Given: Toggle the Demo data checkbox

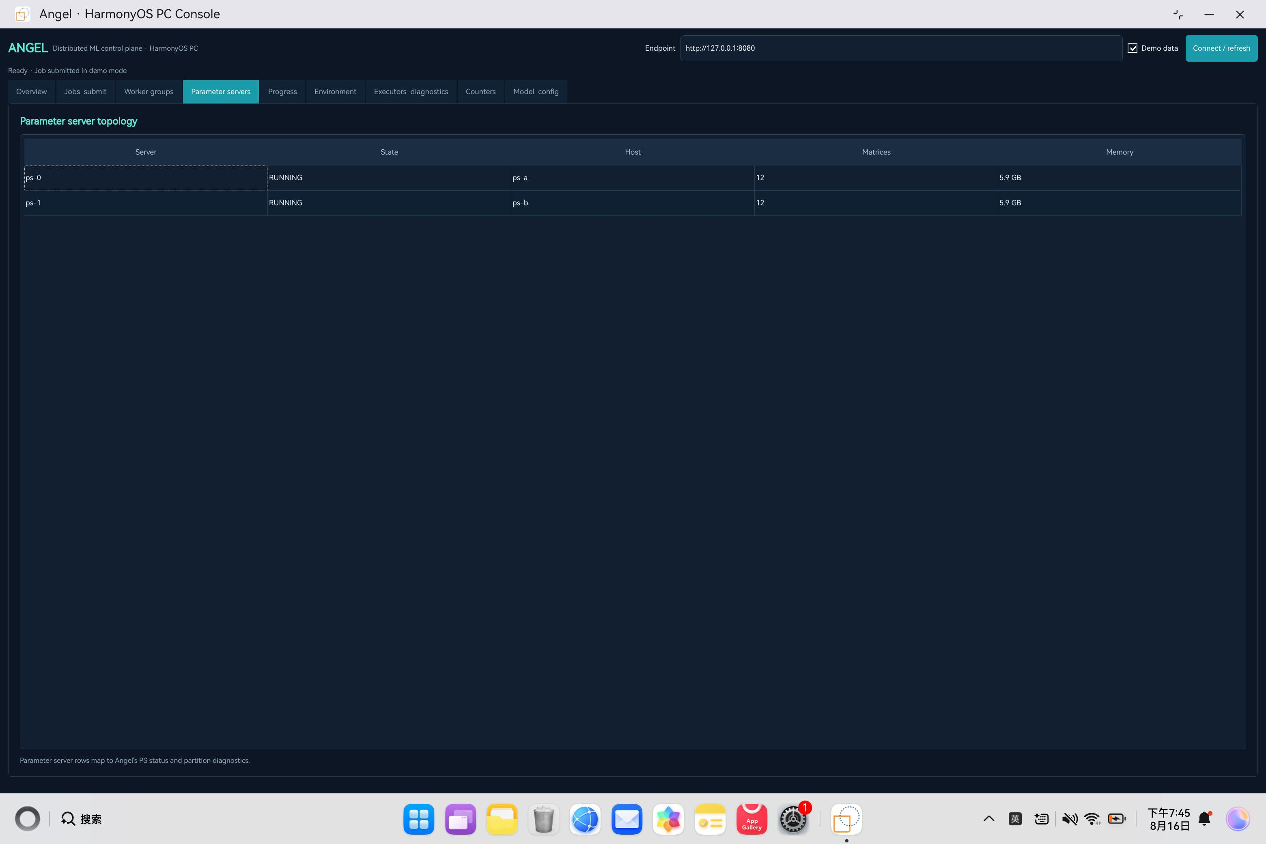Looking at the screenshot, I should tap(1133, 48).
